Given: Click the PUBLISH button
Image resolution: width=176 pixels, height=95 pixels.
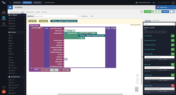Looking at the screenshot, I should [x=148, y=12].
